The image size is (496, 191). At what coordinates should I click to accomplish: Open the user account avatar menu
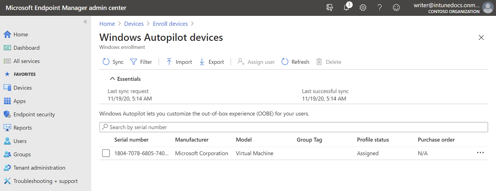click(x=487, y=8)
